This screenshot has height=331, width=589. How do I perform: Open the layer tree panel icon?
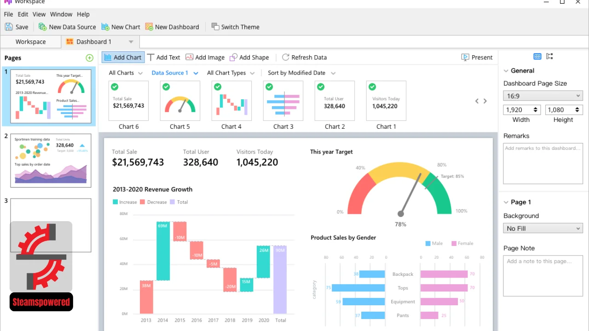coord(549,57)
